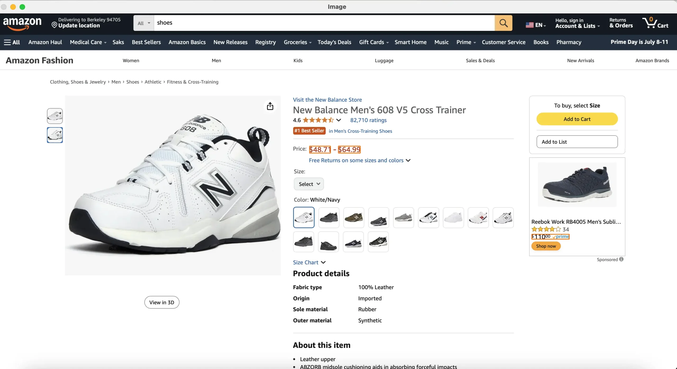Click the search input field containing shoes
This screenshot has width=677, height=369.
pyautogui.click(x=324, y=23)
